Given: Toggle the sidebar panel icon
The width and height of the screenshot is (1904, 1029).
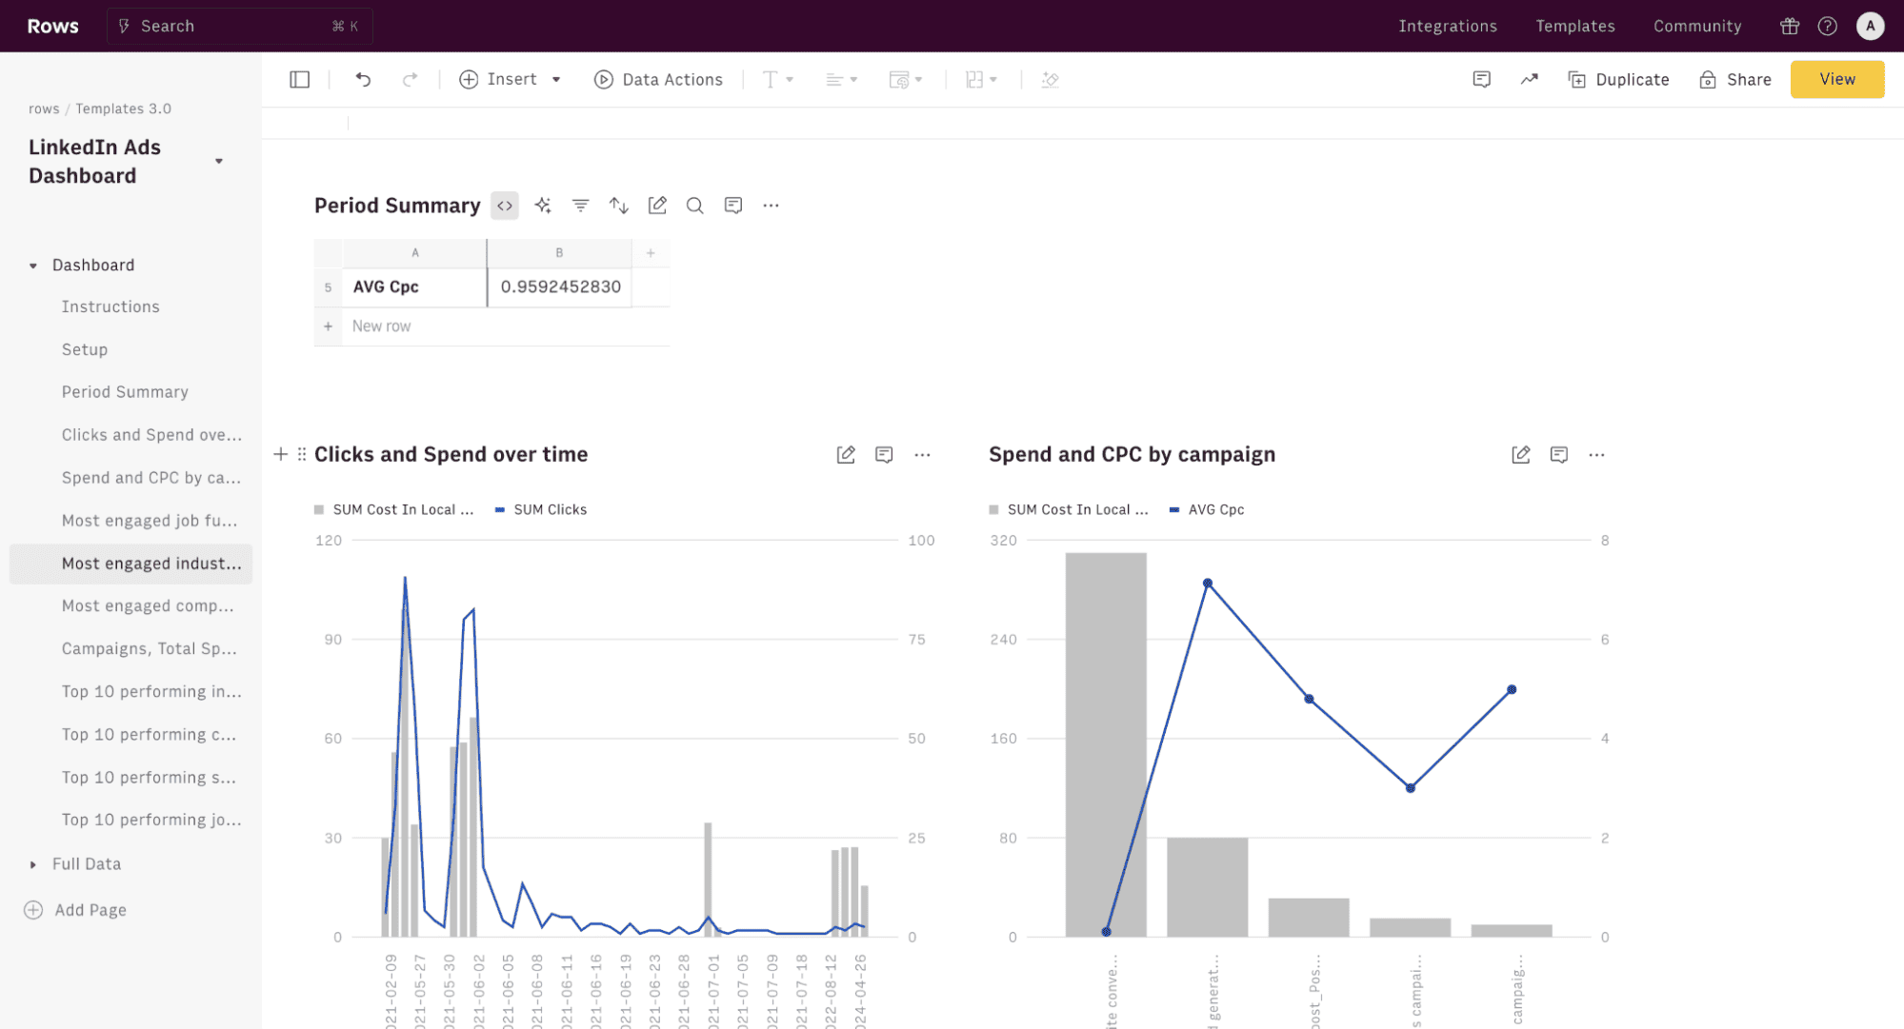Looking at the screenshot, I should point(299,80).
